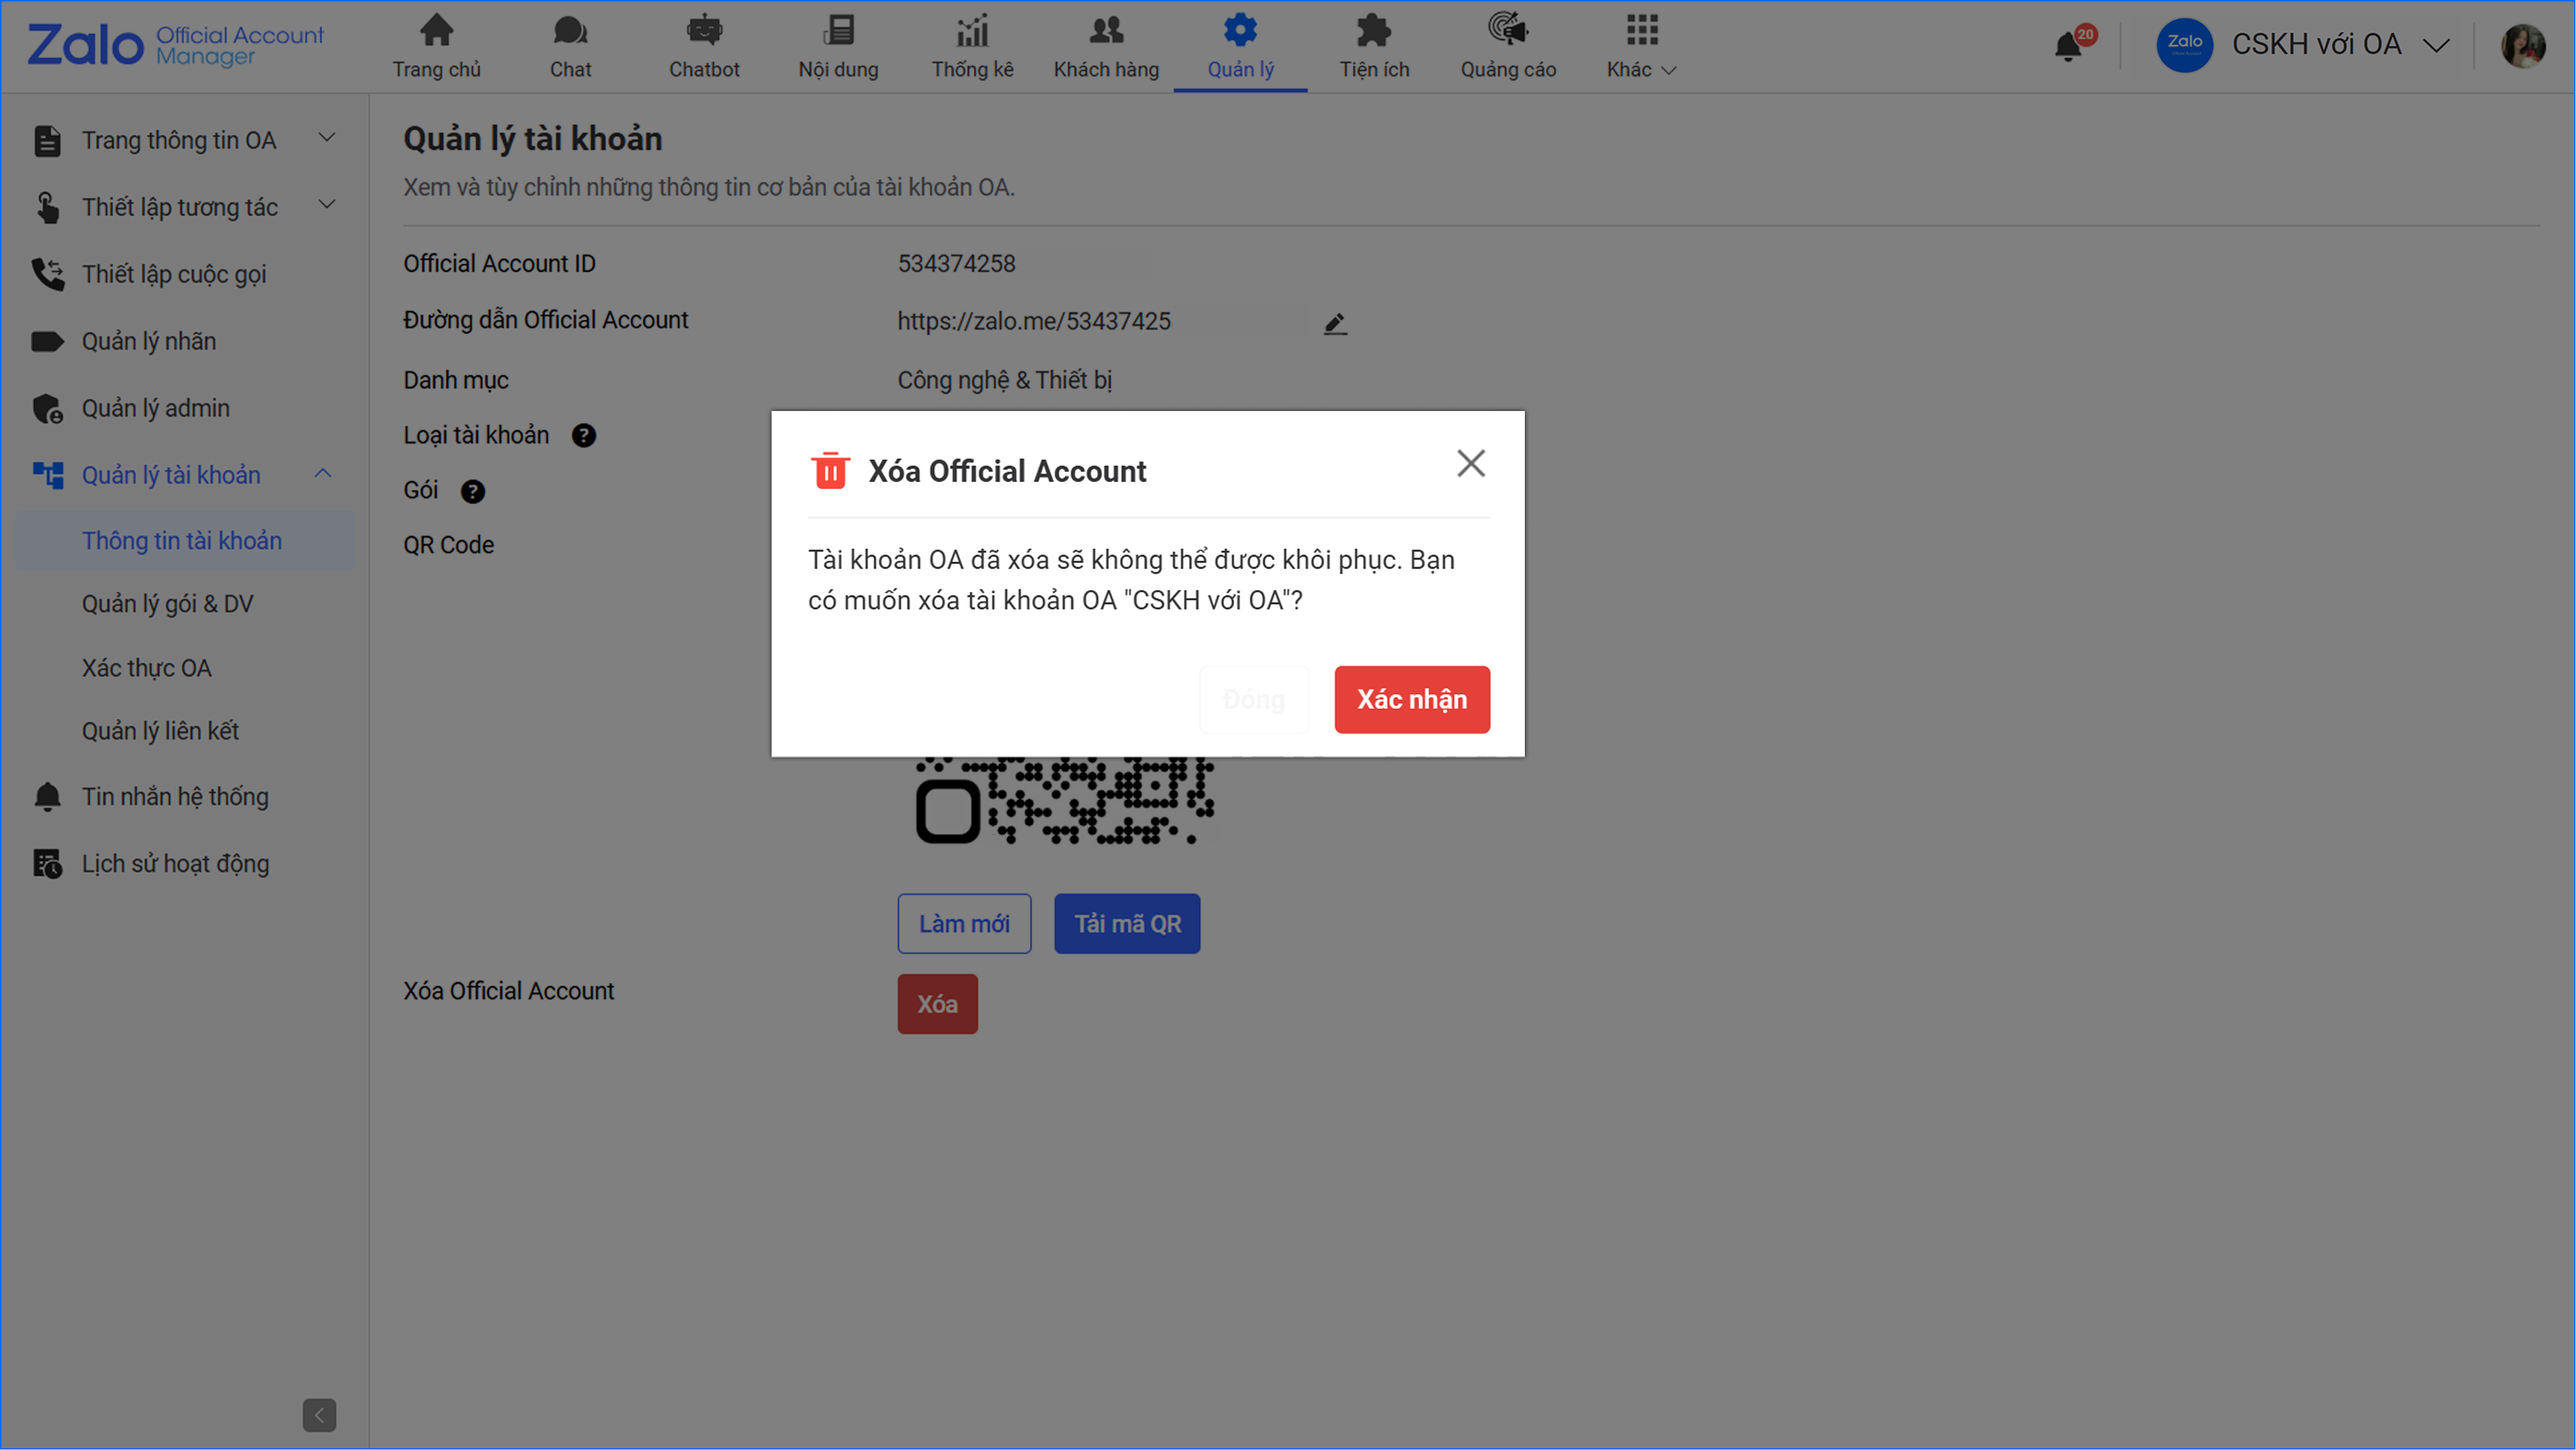2576x1450 pixels.
Task: Open the notification bell icon
Action: coord(2068,46)
